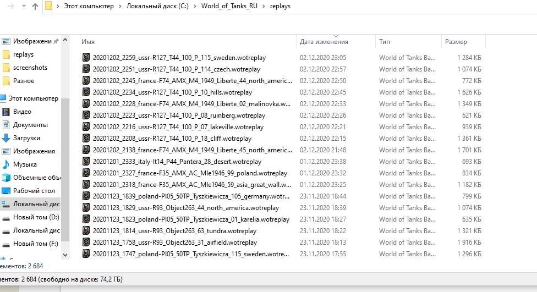Open the recent locations dropdown chevron

point(24,6)
